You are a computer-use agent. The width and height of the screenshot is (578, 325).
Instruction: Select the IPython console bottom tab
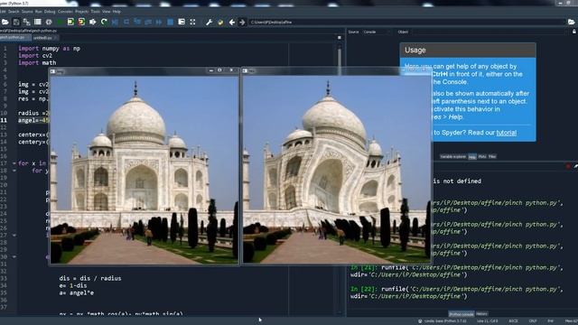click(461, 314)
